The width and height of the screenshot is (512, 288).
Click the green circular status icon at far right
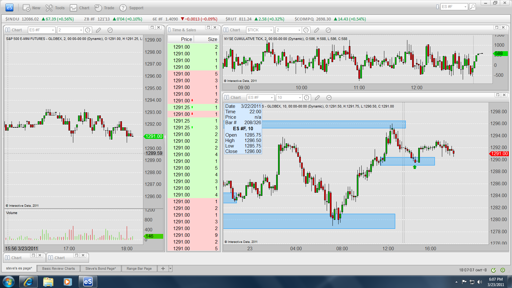click(503, 270)
